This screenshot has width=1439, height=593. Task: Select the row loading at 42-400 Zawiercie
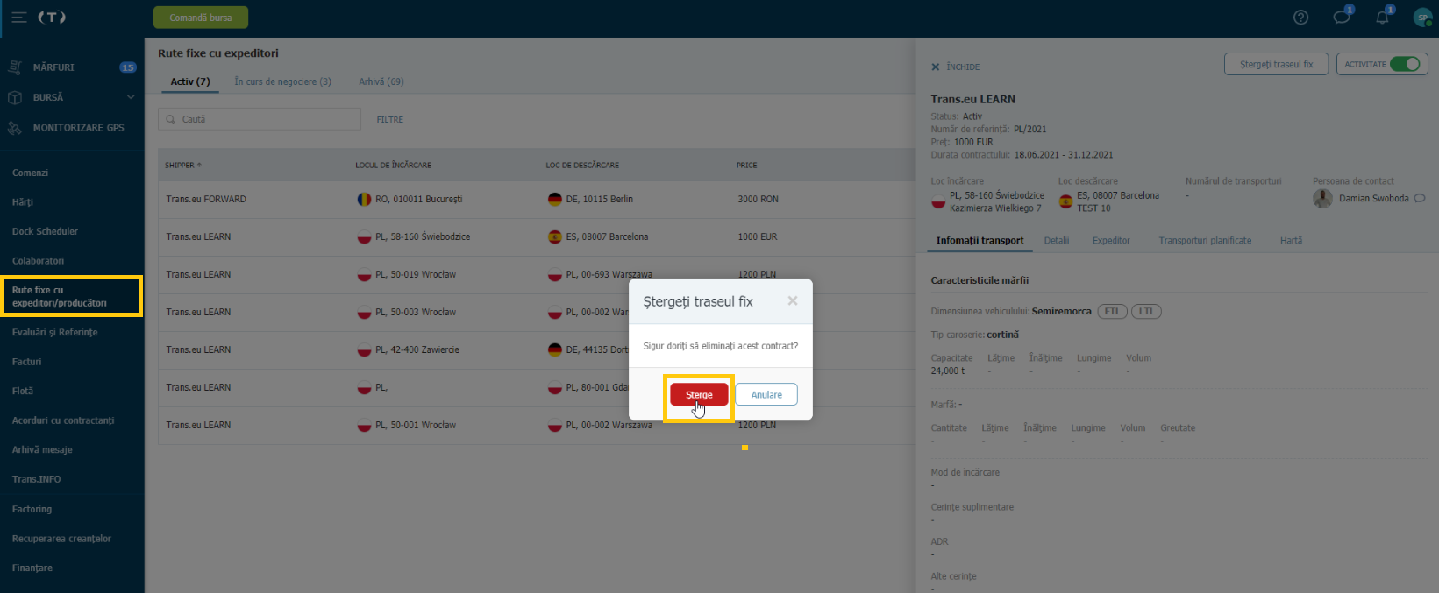click(537, 349)
